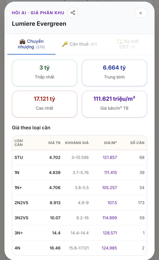Switch to the Căn thuê tab
Viewport: 159px width, 260px height.
point(80,44)
